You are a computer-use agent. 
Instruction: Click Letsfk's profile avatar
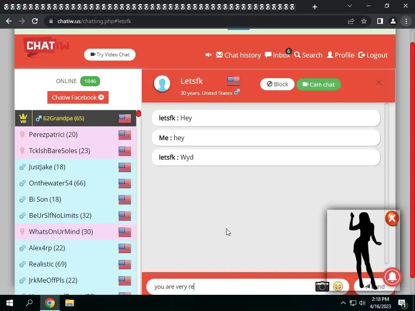pos(162,83)
